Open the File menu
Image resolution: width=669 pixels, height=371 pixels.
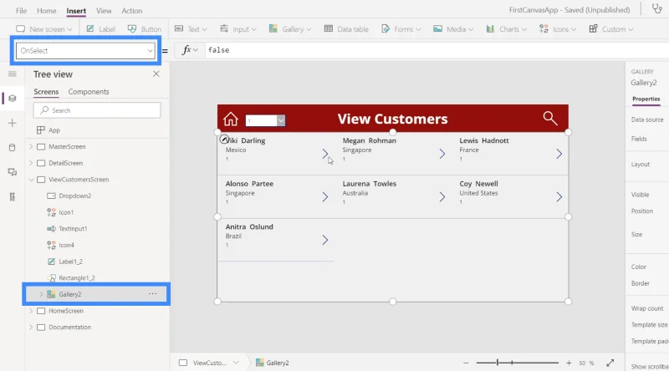tap(21, 11)
